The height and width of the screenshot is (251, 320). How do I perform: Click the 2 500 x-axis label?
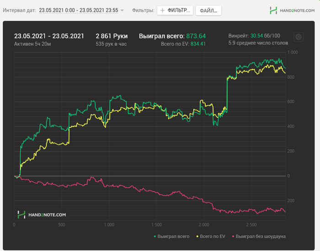click(251, 225)
